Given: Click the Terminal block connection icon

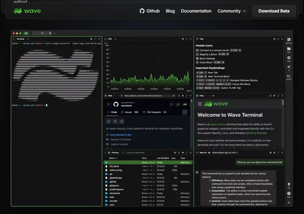Looking at the screenshot, I should (28, 39).
